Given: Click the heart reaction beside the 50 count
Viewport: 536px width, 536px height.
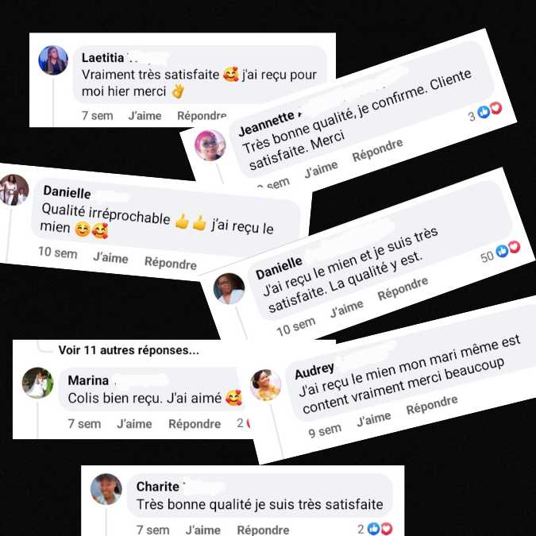Looking at the screenshot, I should click(x=514, y=247).
